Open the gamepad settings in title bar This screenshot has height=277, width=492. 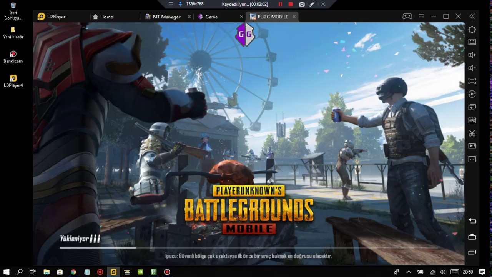click(x=407, y=17)
